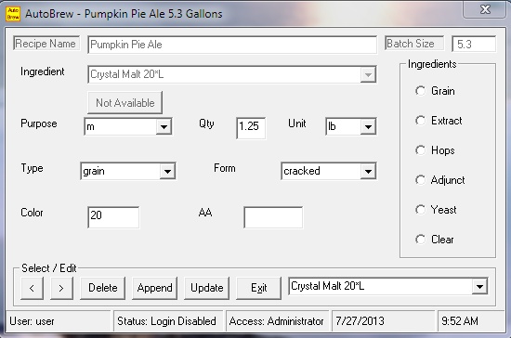The height and width of the screenshot is (338, 511).
Task: Open the Select / Edit ingredient dropdown
Action: [479, 287]
